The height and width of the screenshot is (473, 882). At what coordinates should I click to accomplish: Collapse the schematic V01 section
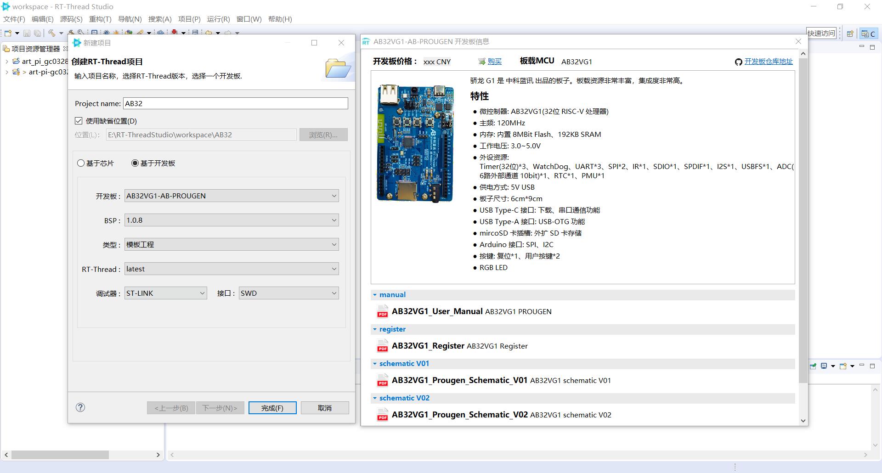(375, 364)
